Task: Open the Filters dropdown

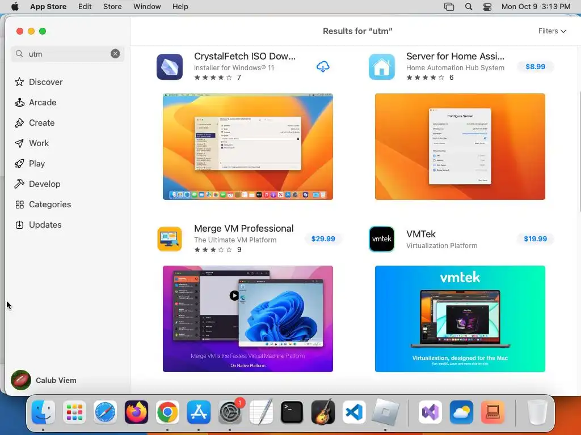Action: 552,31
